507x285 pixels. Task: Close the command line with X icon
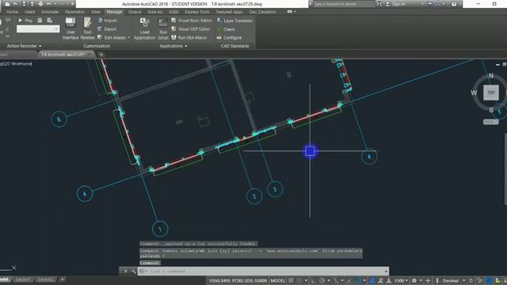point(125,271)
